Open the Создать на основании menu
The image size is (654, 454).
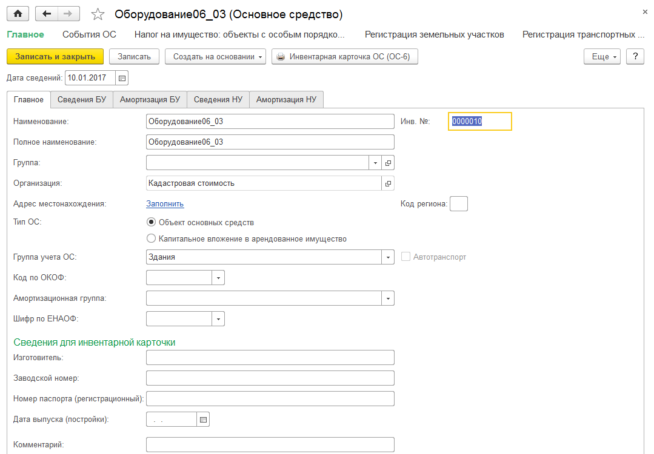(x=215, y=56)
